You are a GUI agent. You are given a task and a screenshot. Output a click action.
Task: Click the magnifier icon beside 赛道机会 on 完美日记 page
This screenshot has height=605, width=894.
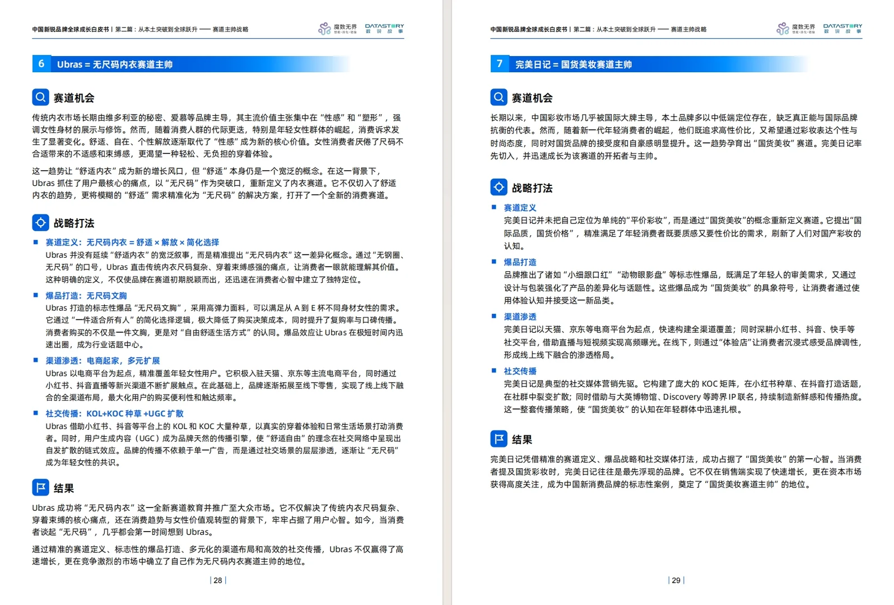tap(499, 97)
